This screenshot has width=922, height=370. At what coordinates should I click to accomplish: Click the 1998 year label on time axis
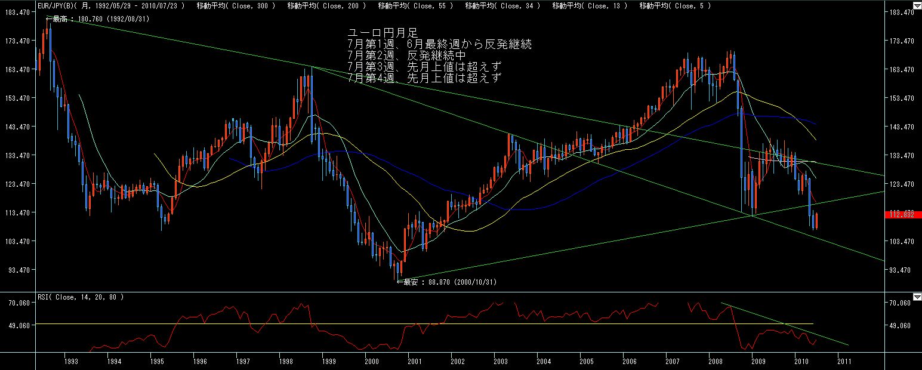[285, 361]
